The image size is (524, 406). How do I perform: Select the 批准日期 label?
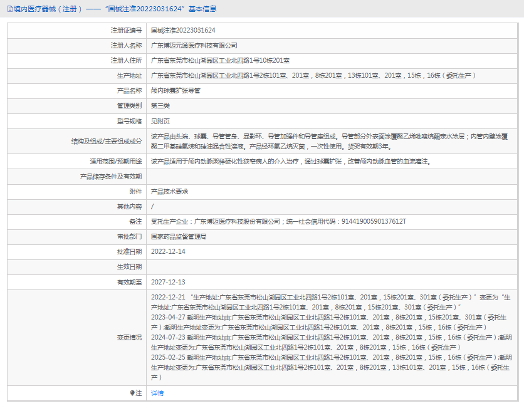tap(129, 252)
